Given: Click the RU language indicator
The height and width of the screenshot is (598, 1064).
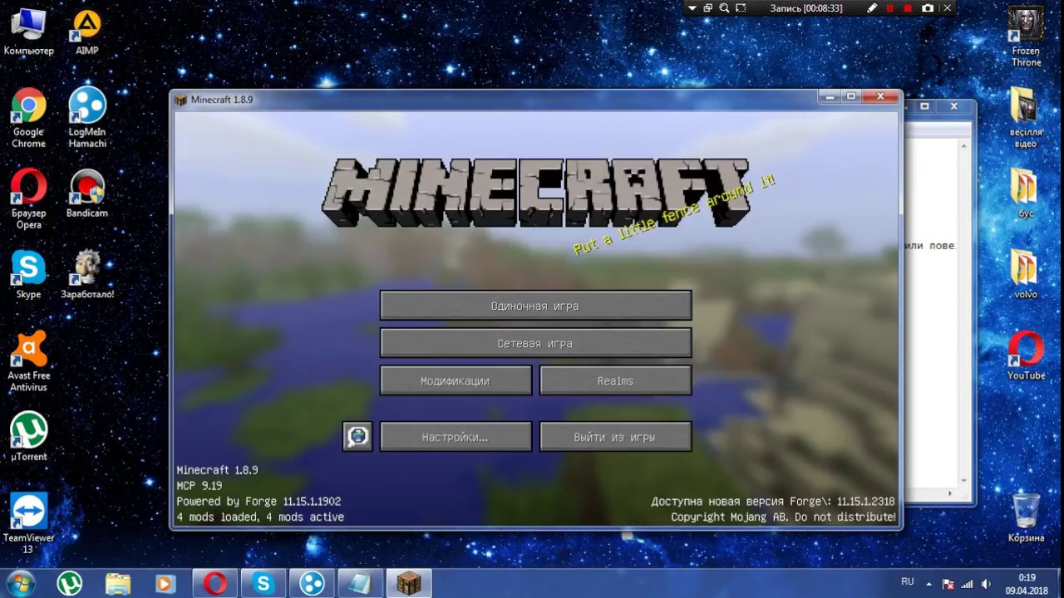Looking at the screenshot, I should point(907,581).
